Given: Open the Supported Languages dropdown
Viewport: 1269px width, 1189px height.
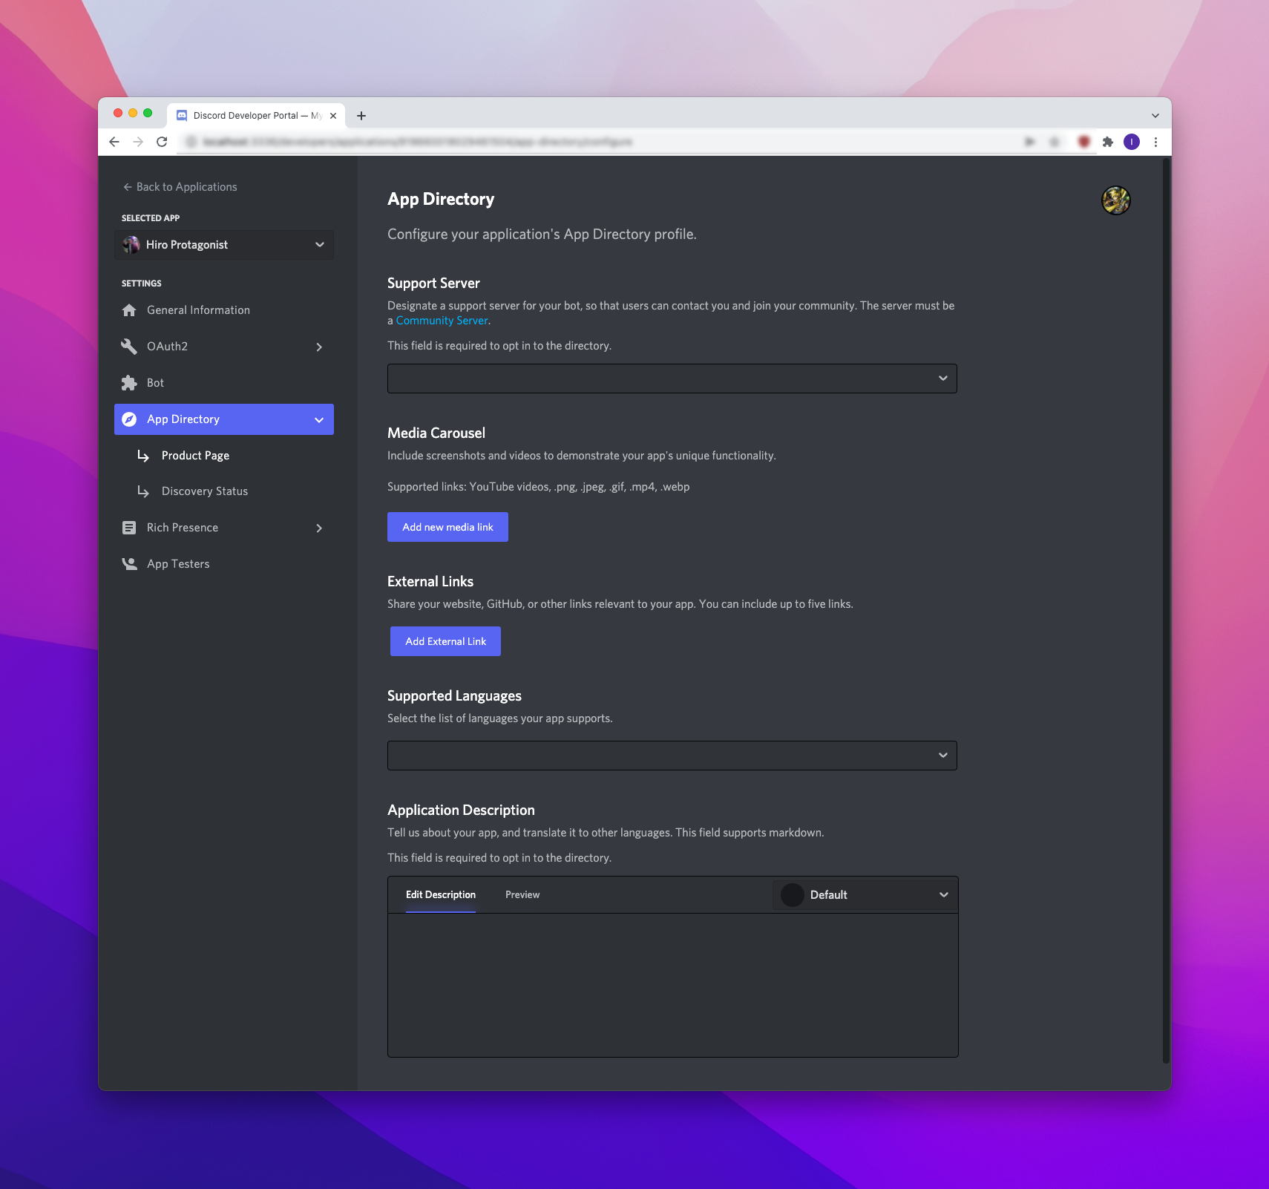Looking at the screenshot, I should pos(672,756).
